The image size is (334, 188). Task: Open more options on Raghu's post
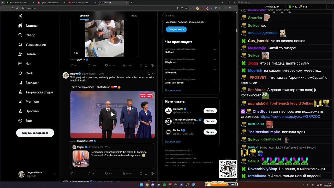[153, 74]
